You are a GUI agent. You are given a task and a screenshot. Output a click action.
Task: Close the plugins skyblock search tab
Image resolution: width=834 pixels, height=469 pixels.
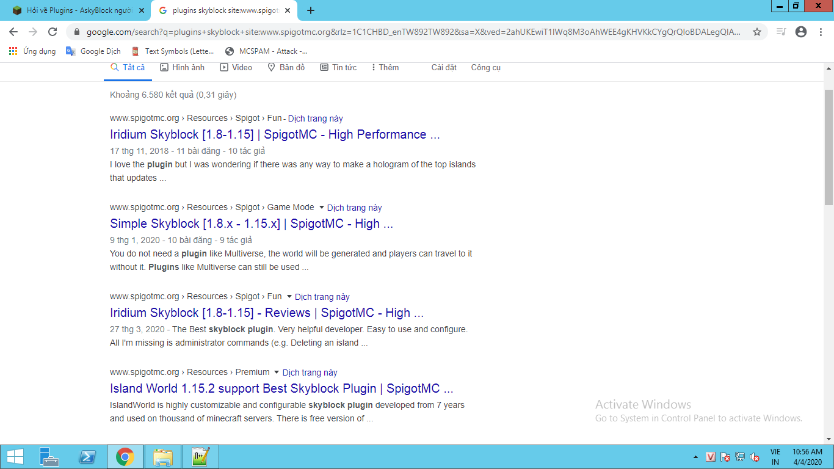tap(288, 10)
